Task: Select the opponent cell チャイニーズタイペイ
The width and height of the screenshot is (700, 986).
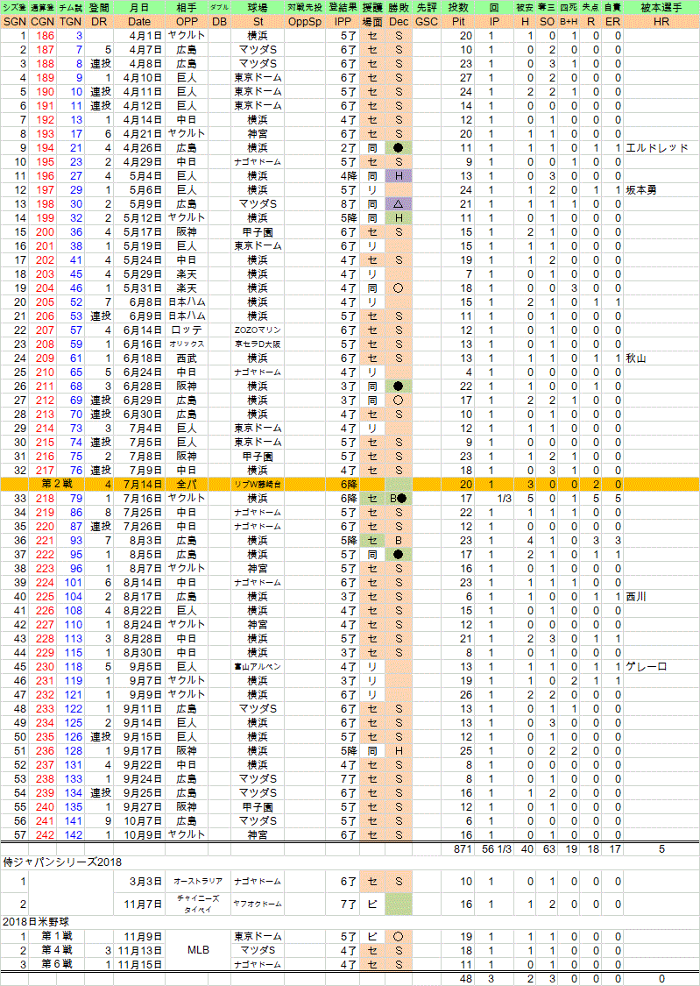Action: (x=199, y=904)
